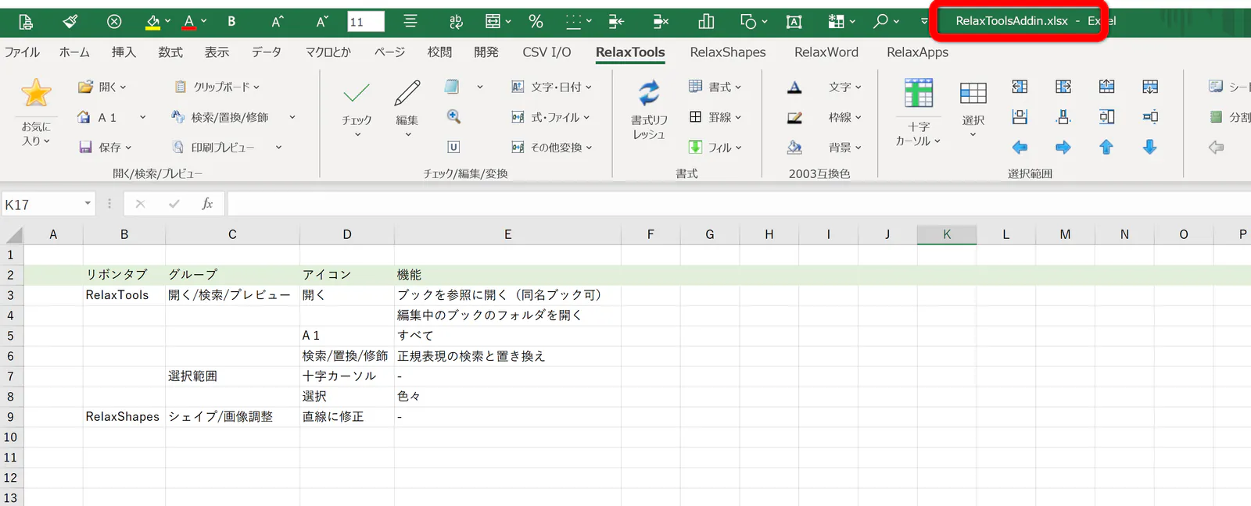The image size is (1251, 506).
Task: Click the A 1 button in the ribbon
Action: click(97, 117)
